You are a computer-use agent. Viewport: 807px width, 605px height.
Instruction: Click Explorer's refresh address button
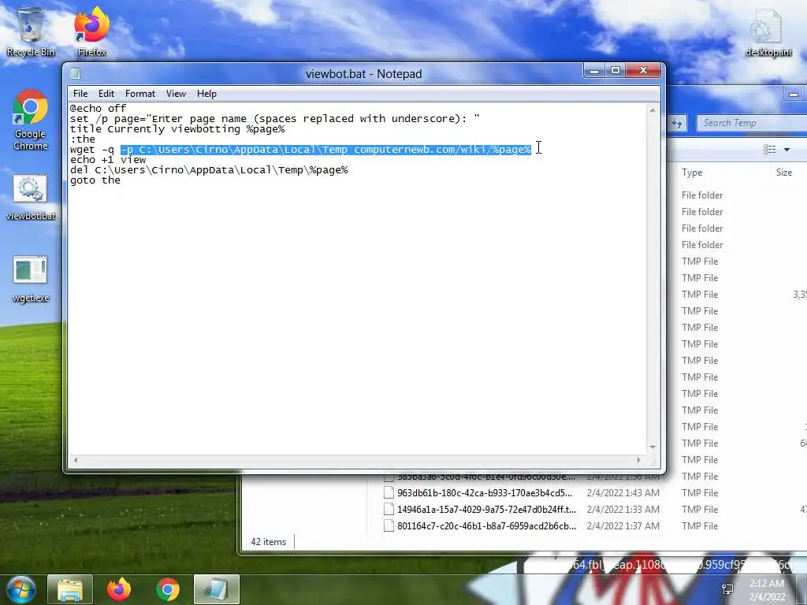coord(677,123)
